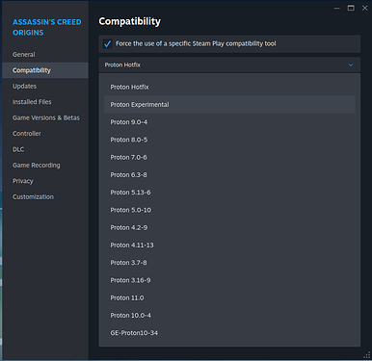
Task: Close the properties window
Action: tap(365, 8)
